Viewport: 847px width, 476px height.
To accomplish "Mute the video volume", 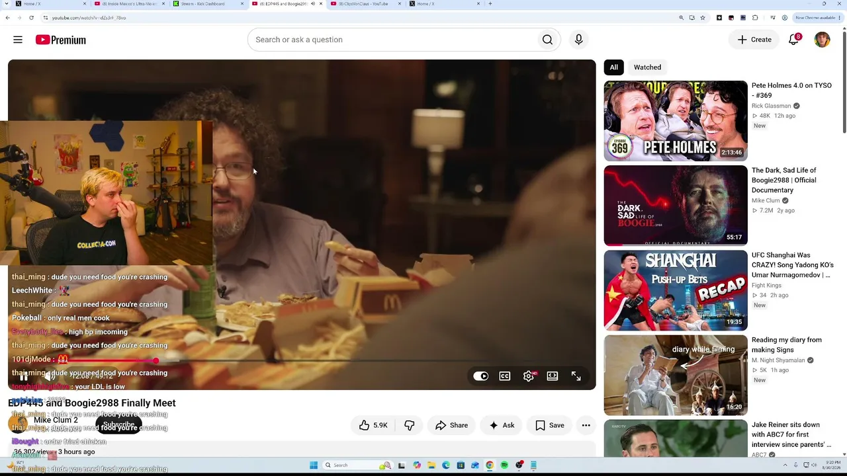I will tap(50, 376).
